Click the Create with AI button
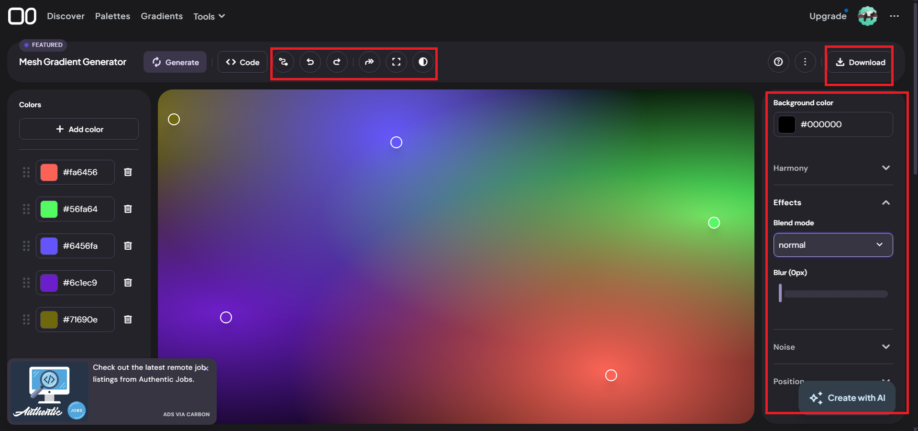 click(847, 398)
